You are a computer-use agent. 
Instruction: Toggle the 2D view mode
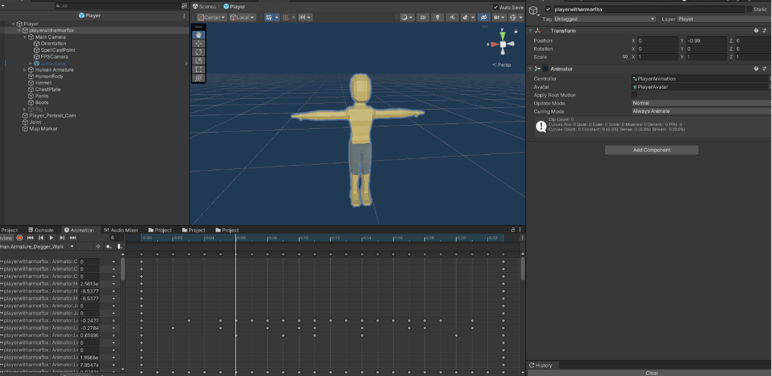pos(423,17)
